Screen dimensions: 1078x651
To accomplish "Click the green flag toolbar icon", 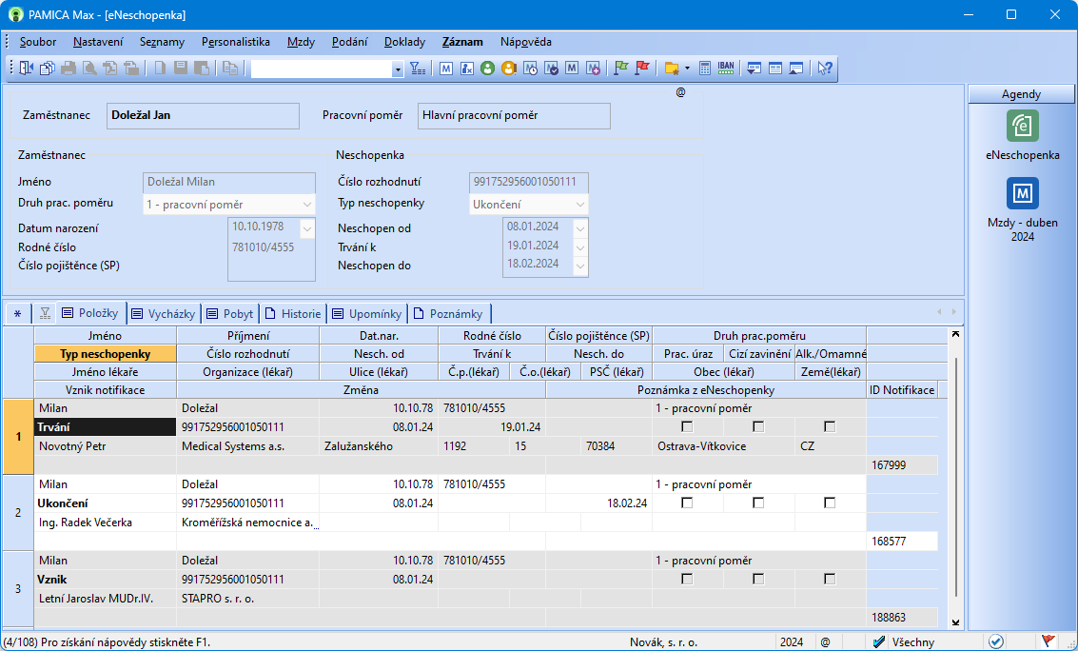I will click(621, 69).
